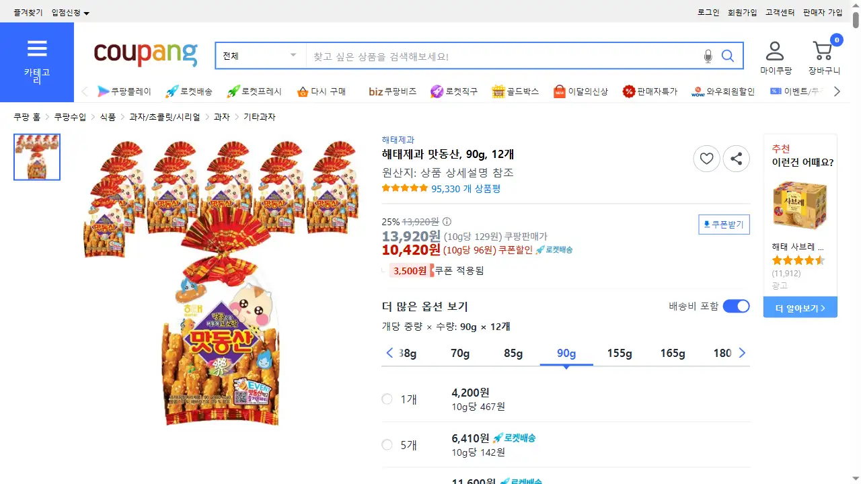Go to 과자/초콜릿/시리얼 breadcrumb
The height and width of the screenshot is (484, 861).
[x=165, y=117]
